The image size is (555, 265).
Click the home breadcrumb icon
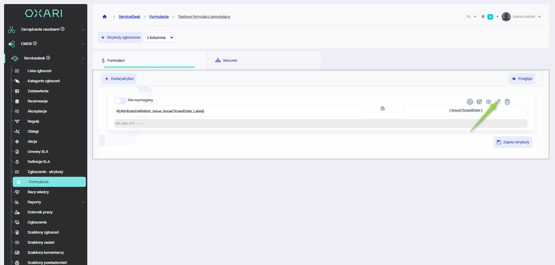coord(105,17)
